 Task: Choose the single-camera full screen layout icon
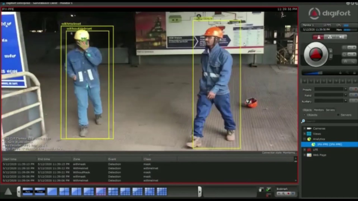pos(52,191)
